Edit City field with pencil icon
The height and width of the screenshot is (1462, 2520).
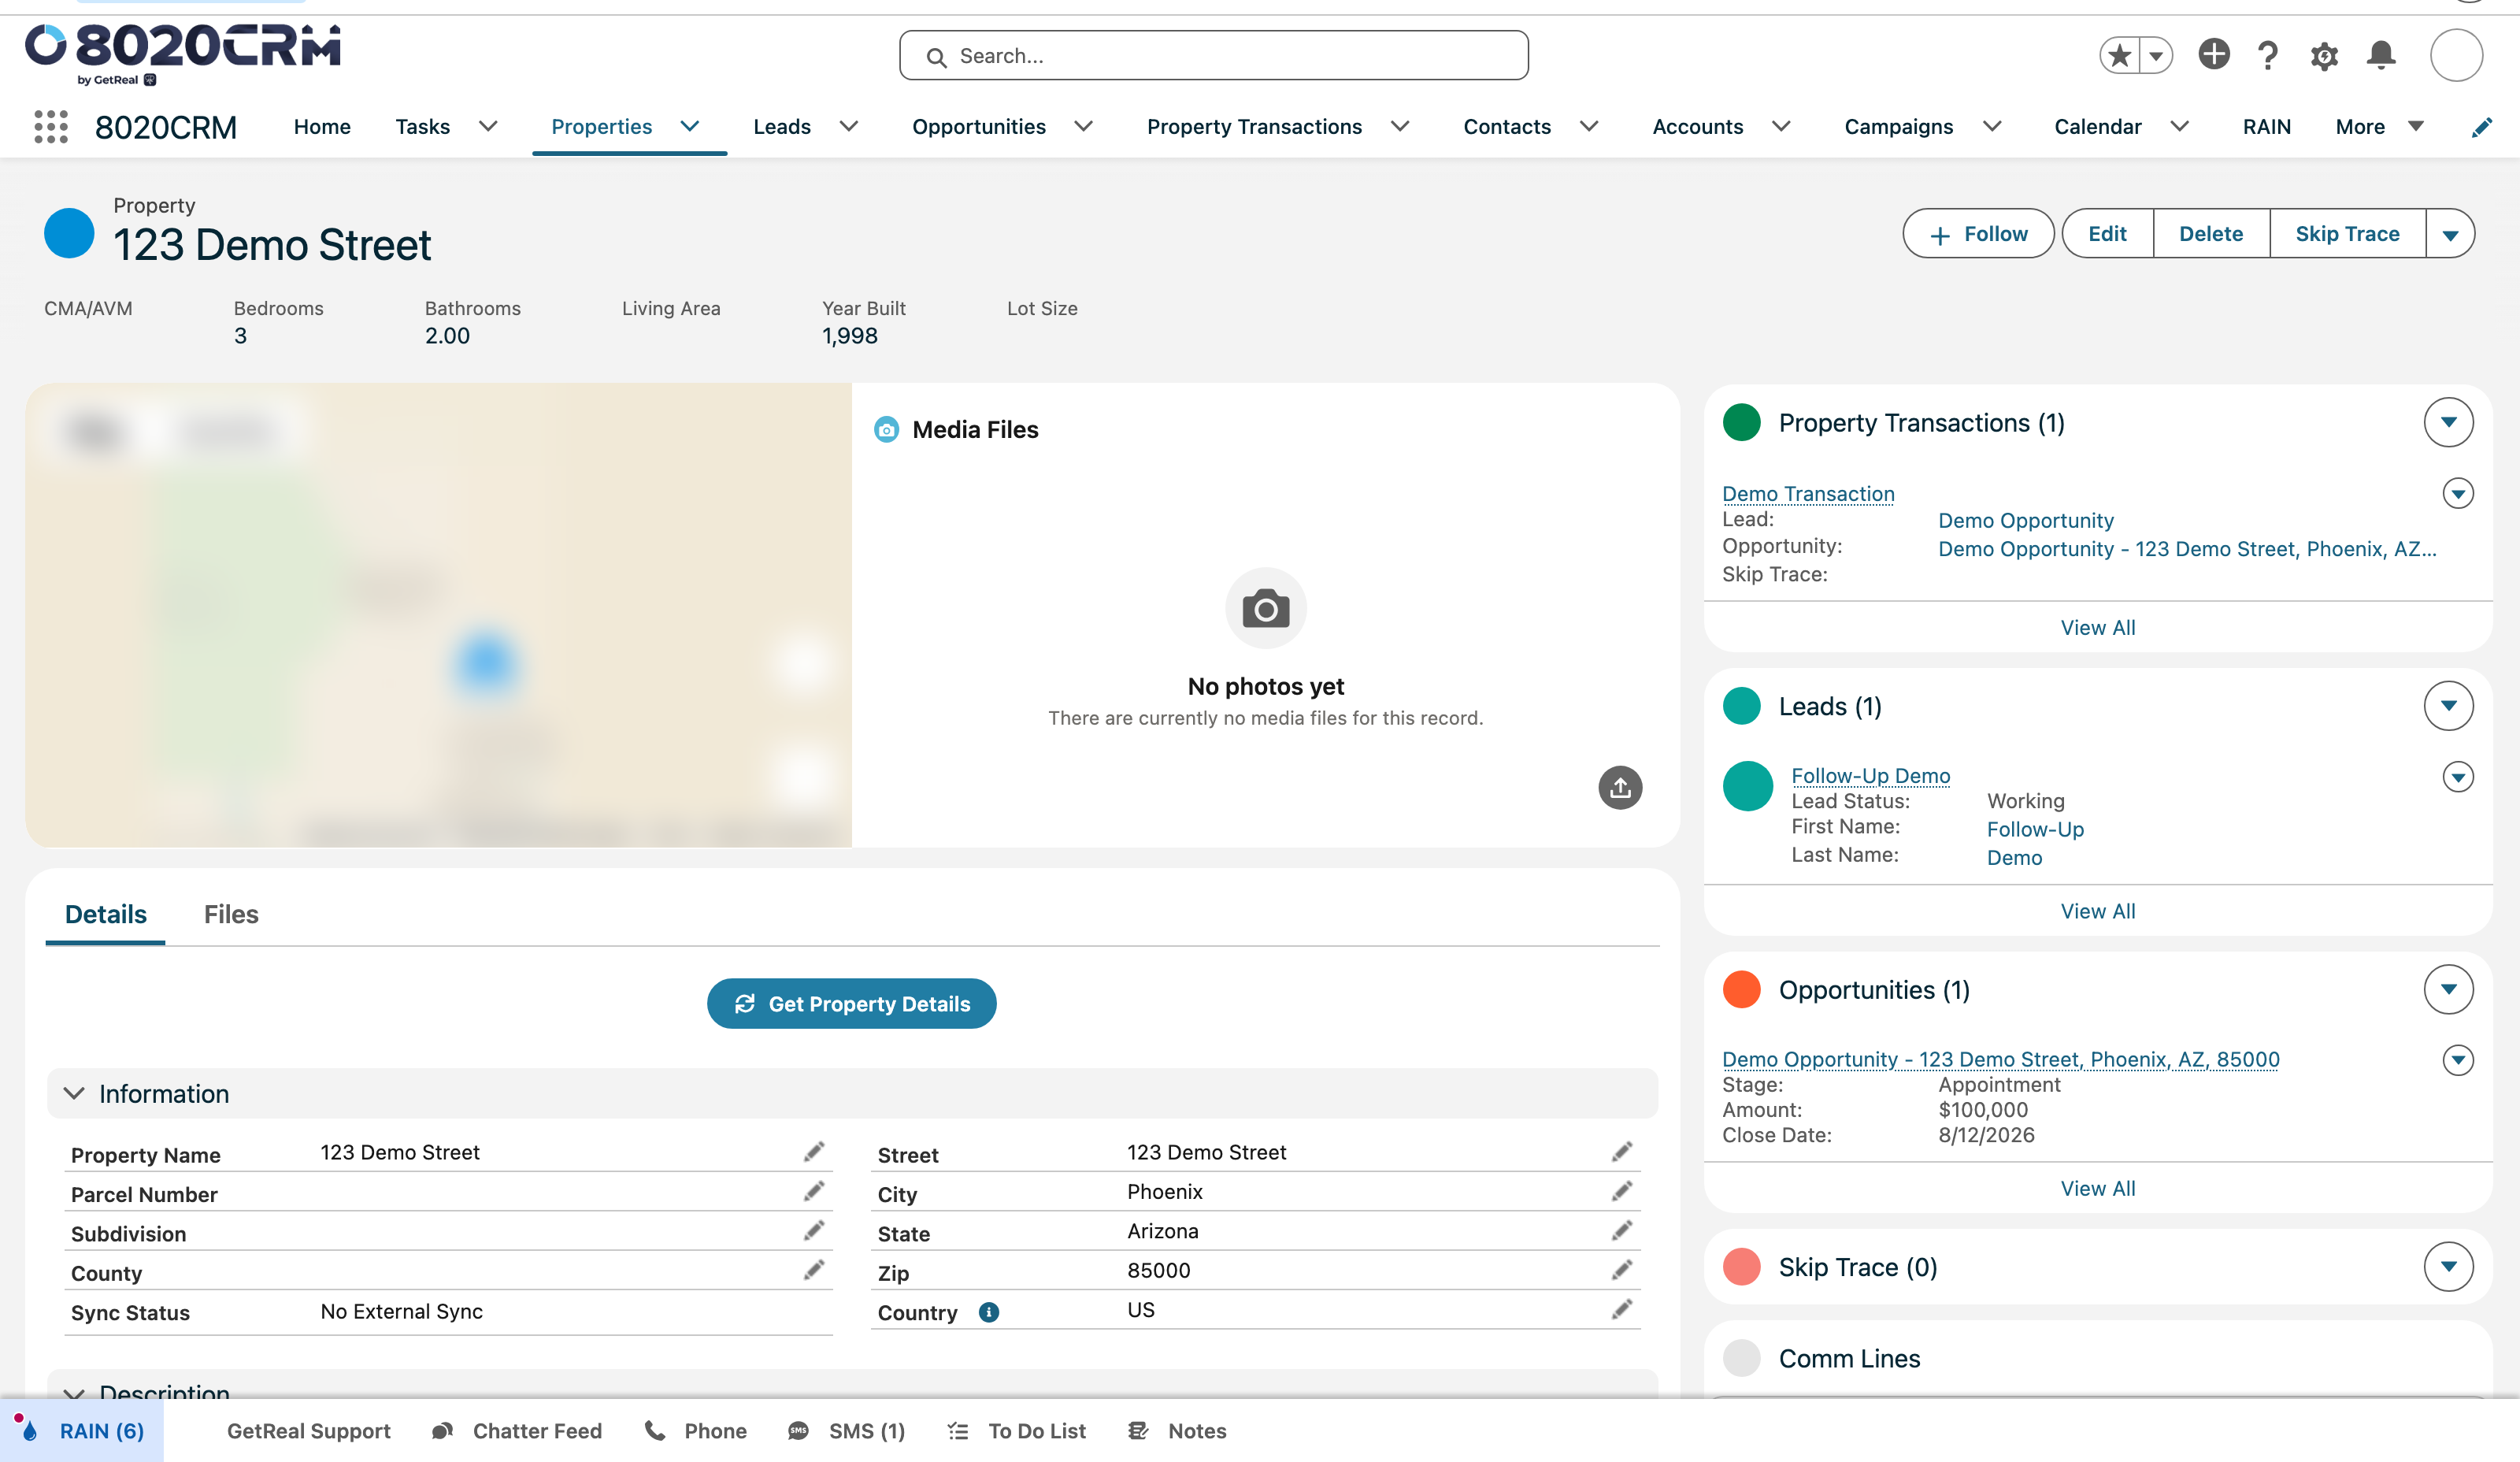point(1622,1191)
